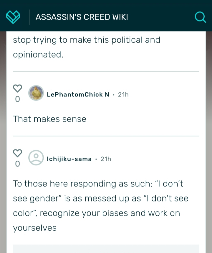Open the Ichijiku-sama username link
Viewport: 212px width, 253px height.
[69, 159]
